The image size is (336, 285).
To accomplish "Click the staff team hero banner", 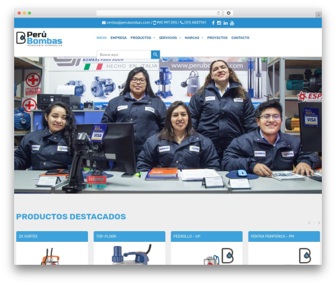I will [168, 125].
